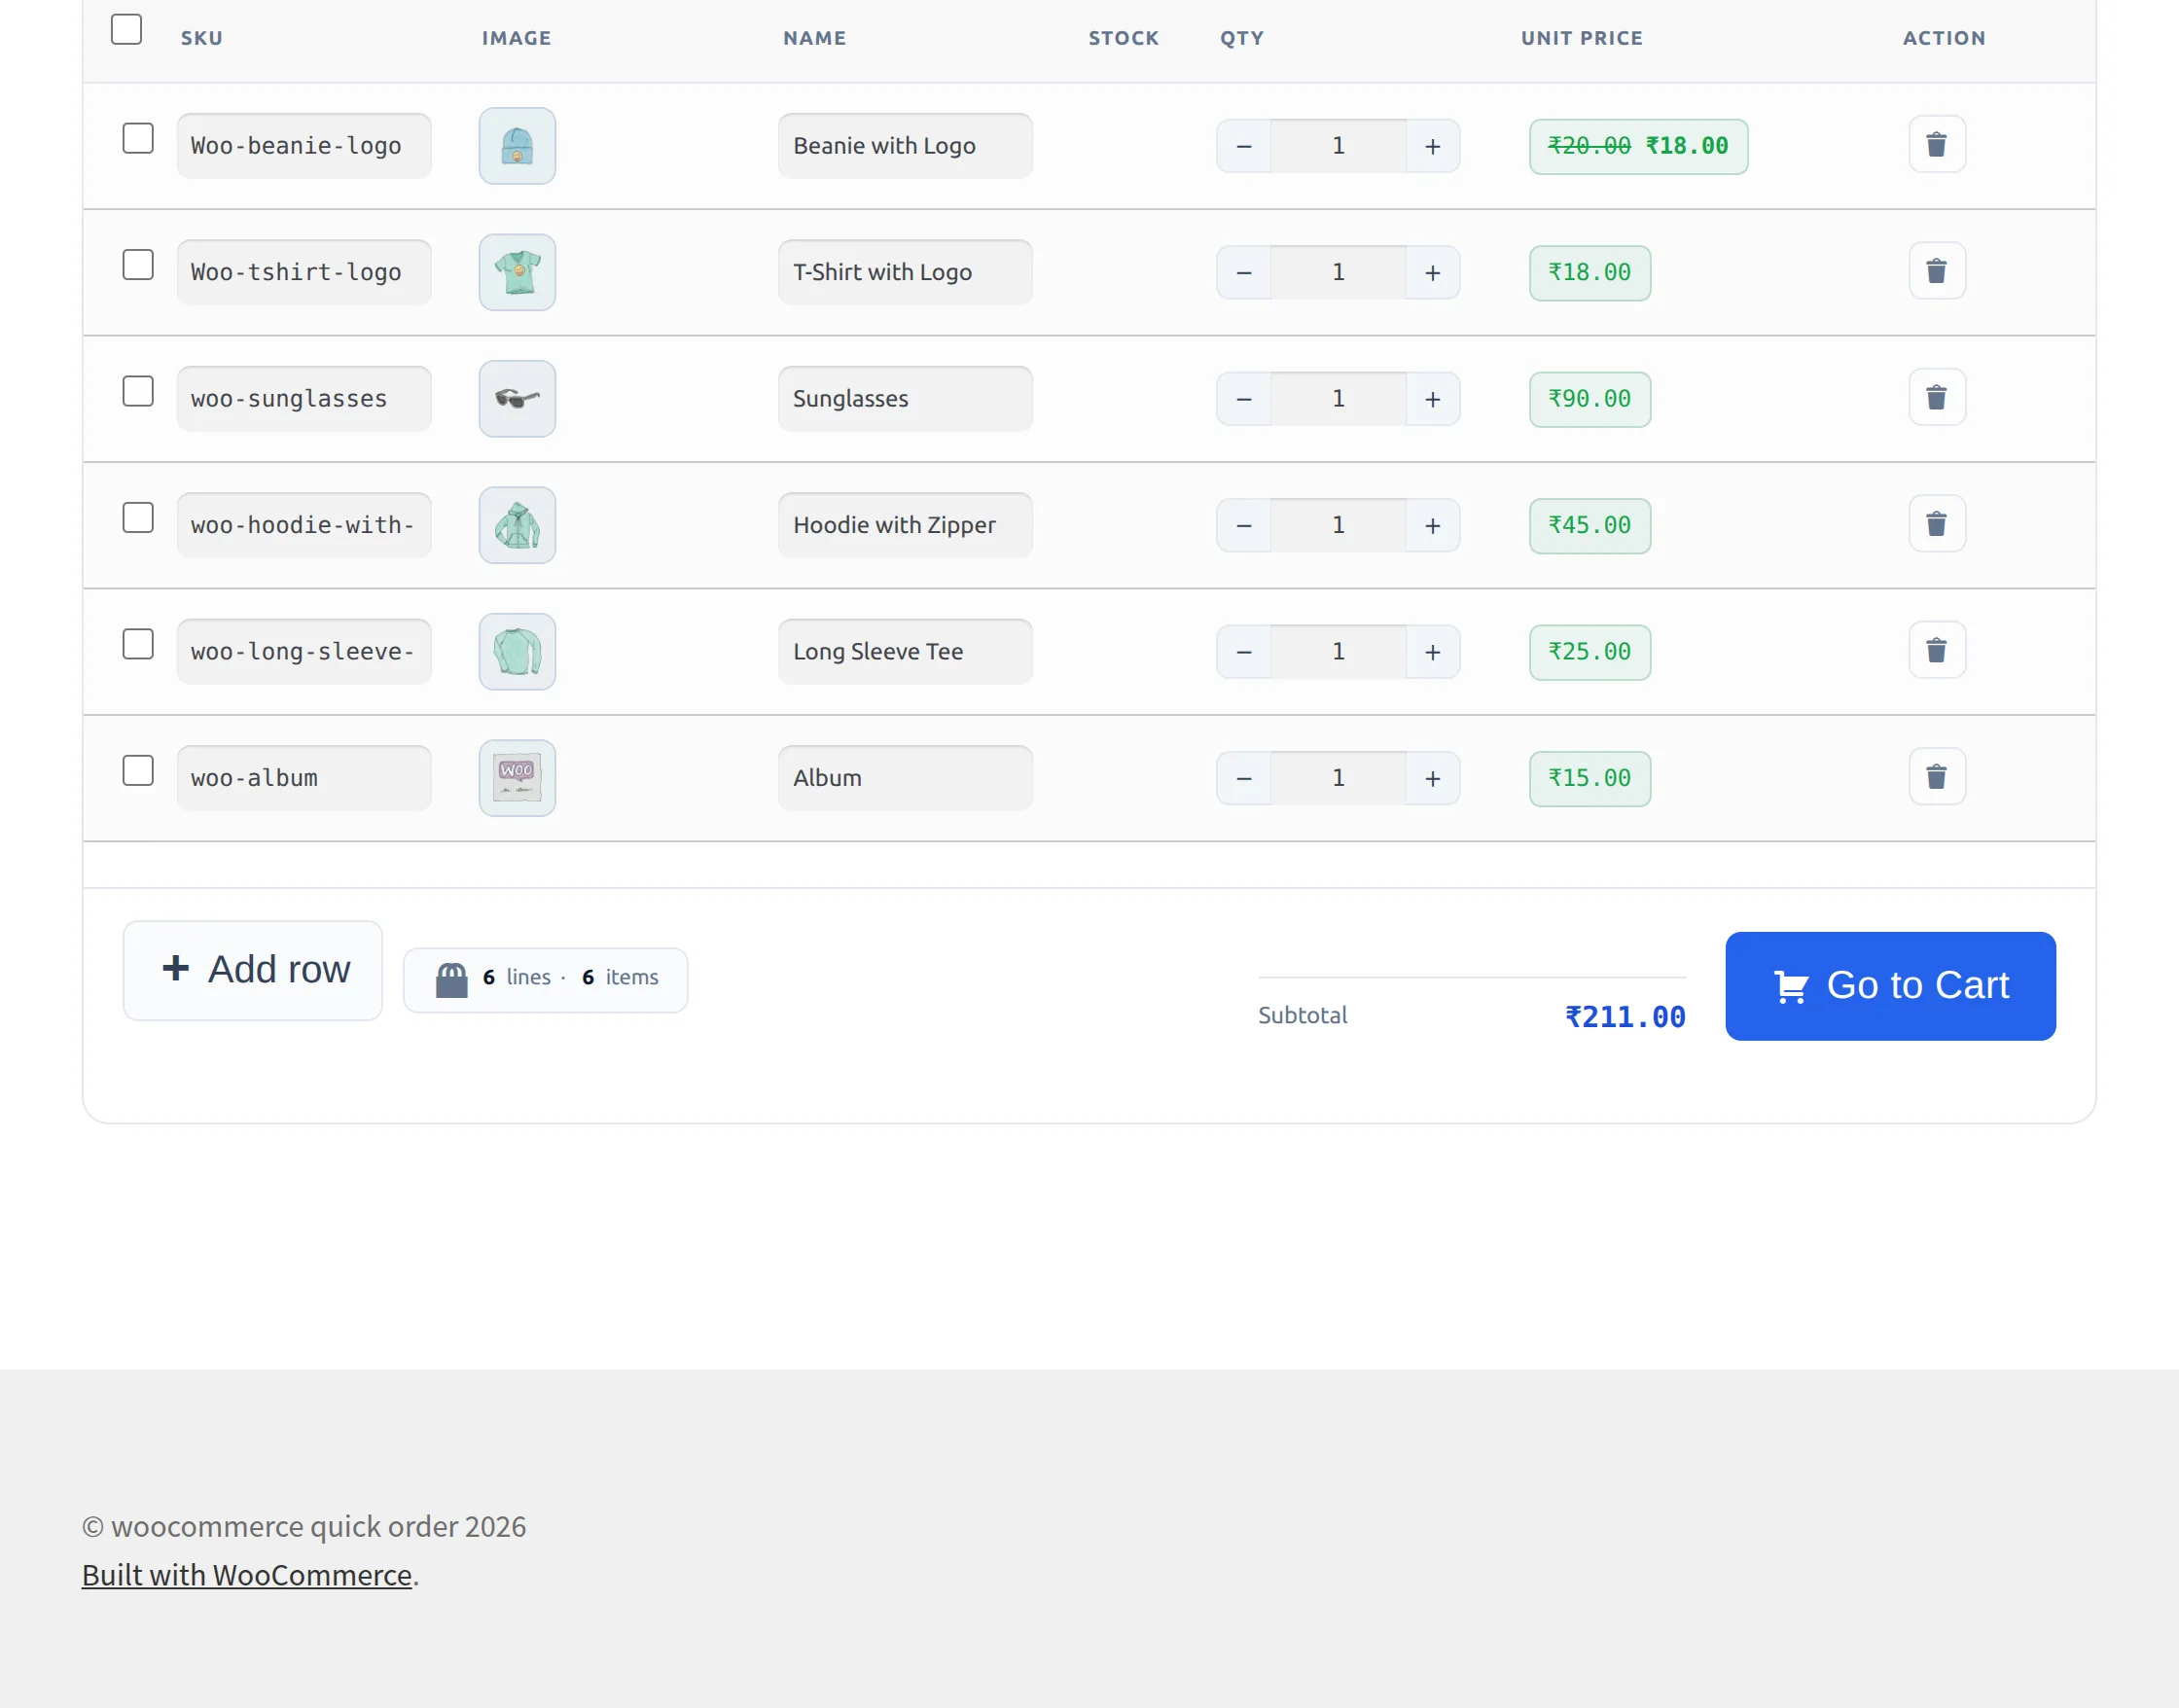This screenshot has width=2179, height=1708.
Task: Click the hoodie product image
Action: [517, 525]
